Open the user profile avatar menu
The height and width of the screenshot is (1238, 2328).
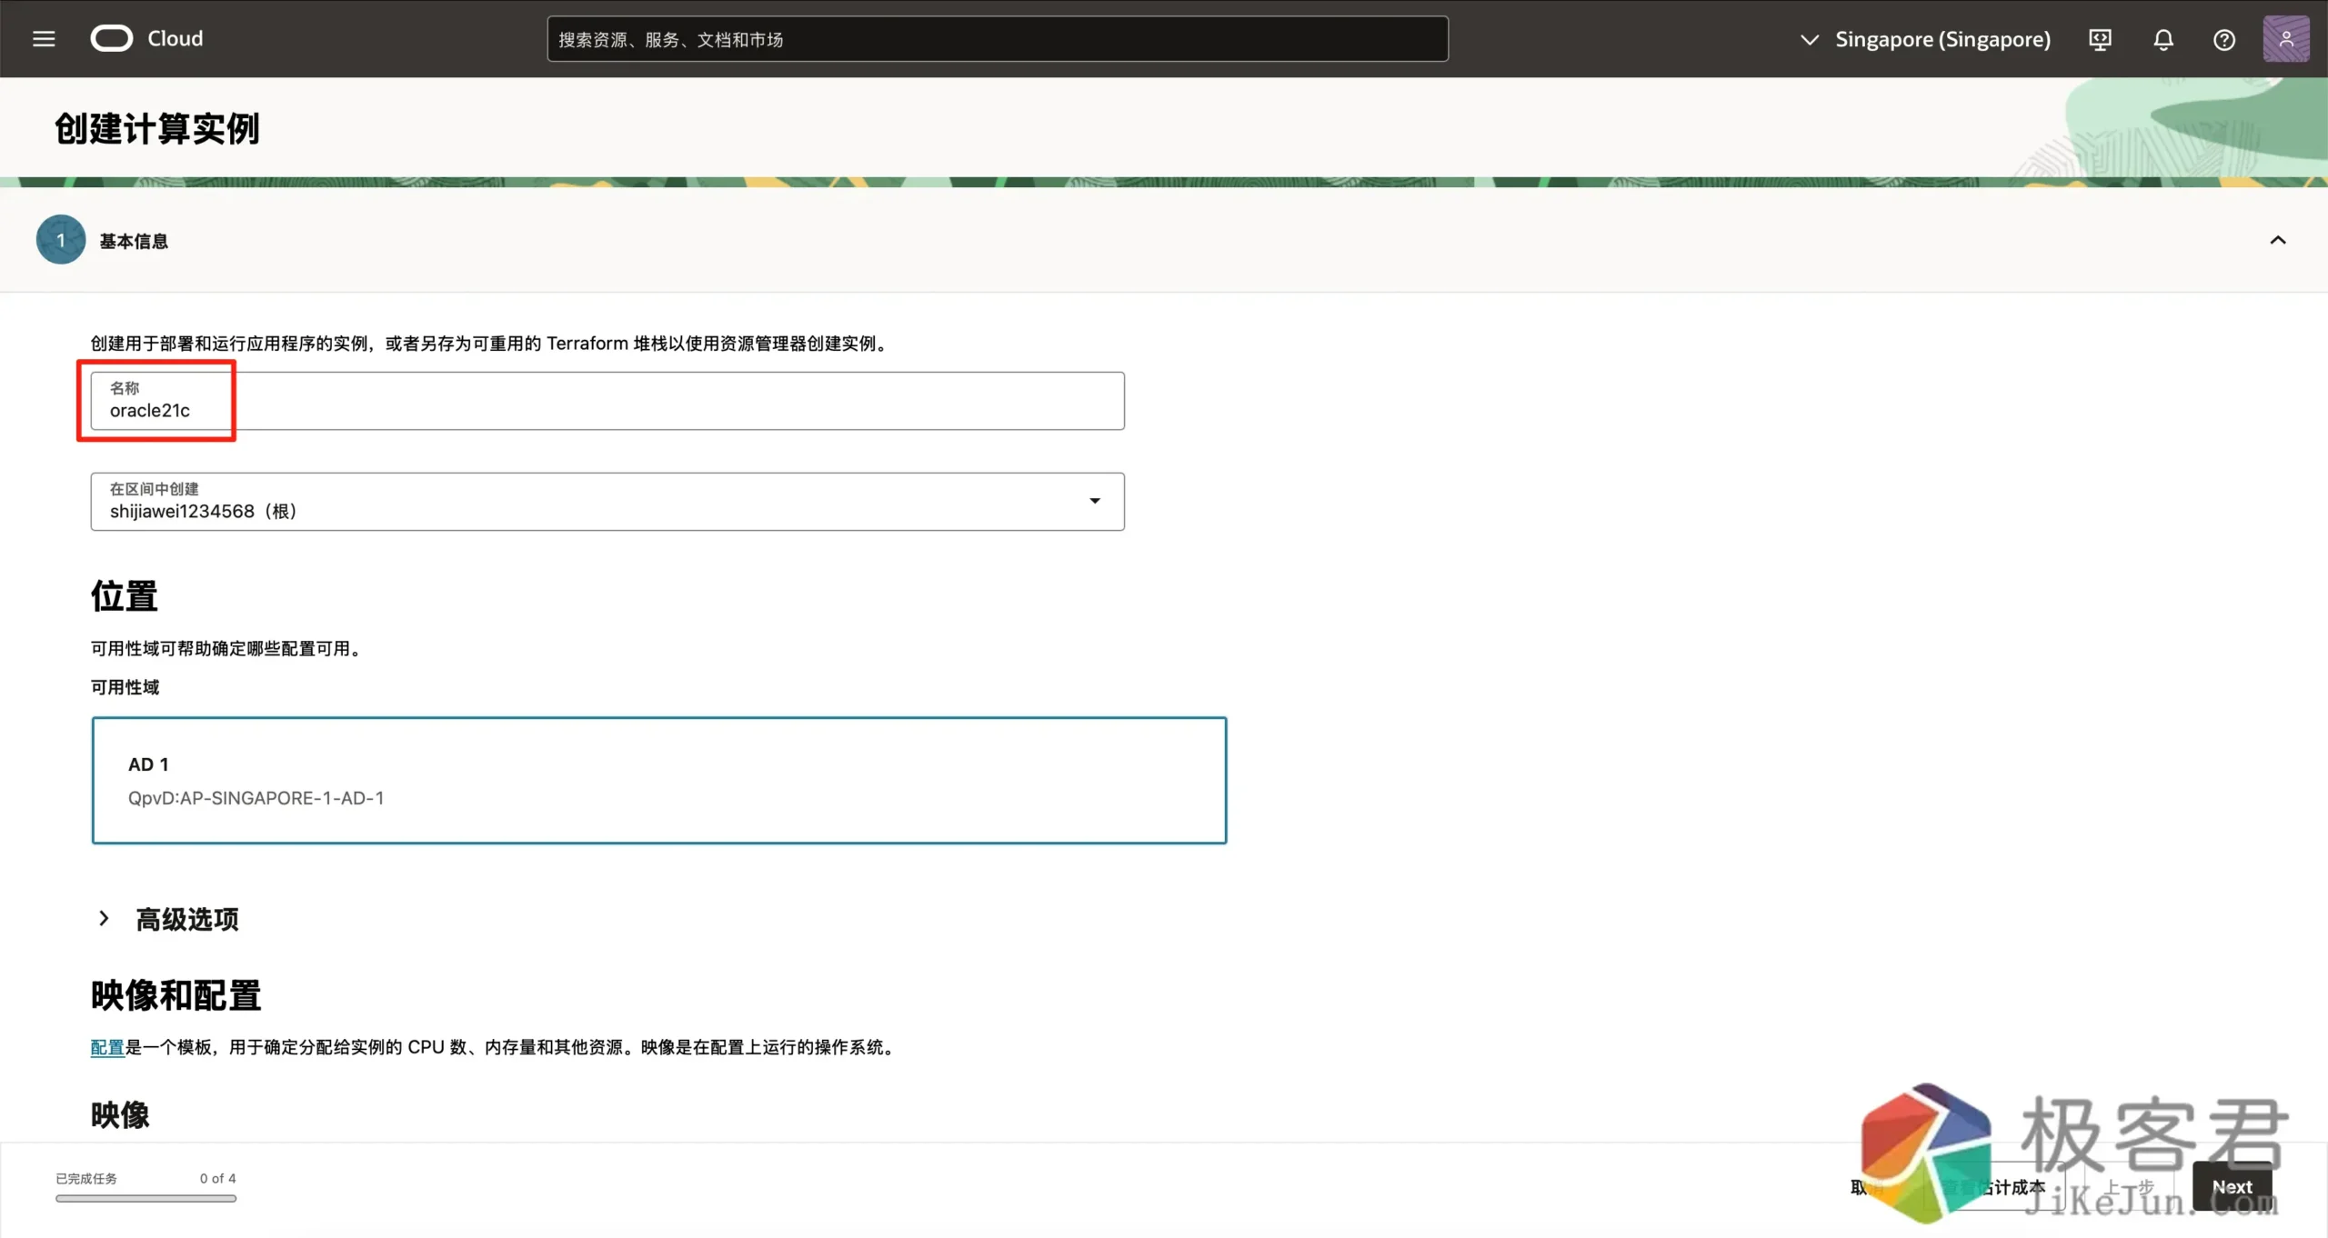[x=2286, y=39]
